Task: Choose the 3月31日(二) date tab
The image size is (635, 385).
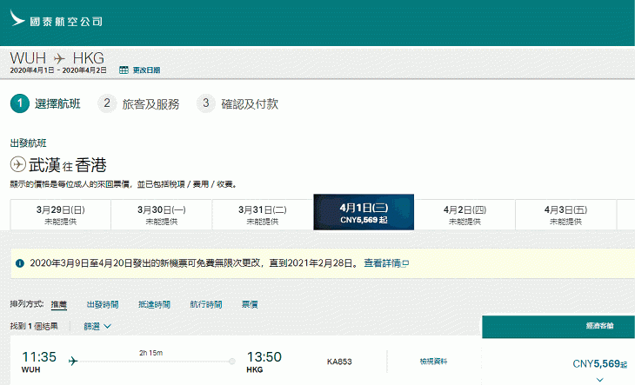Action: [263, 215]
